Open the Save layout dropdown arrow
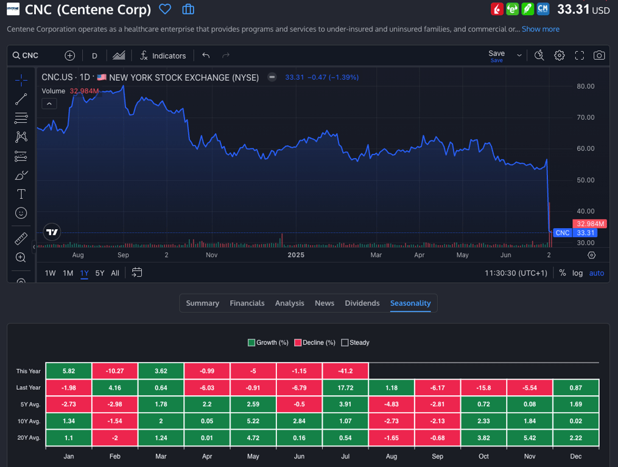 (x=519, y=55)
